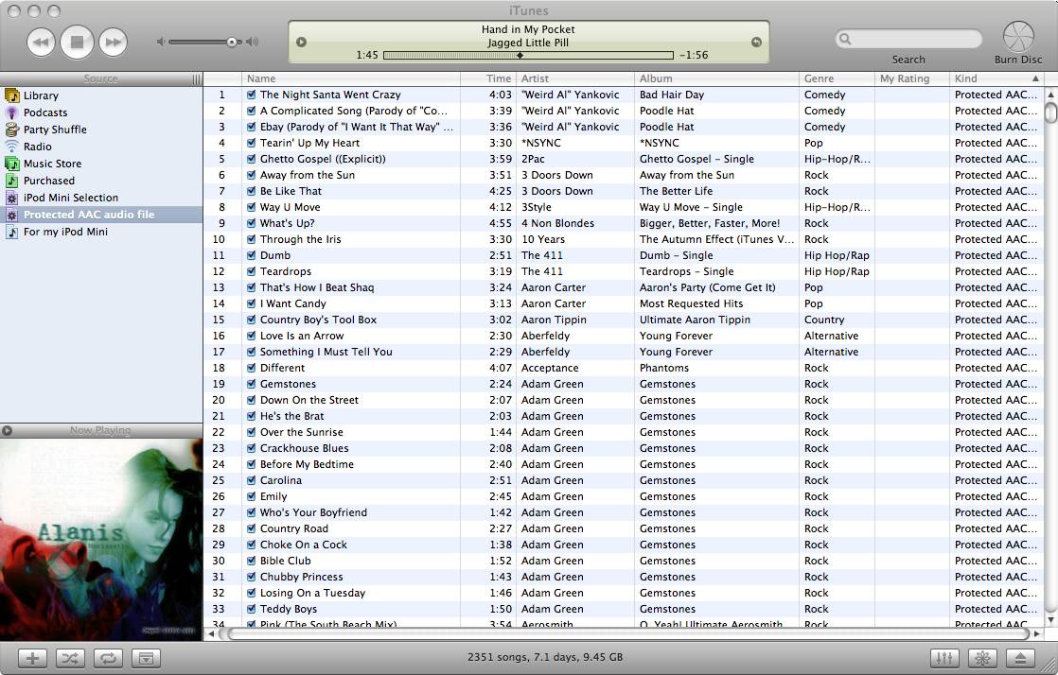Click the magnifier icon in the search field
The image size is (1058, 675).
845,39
